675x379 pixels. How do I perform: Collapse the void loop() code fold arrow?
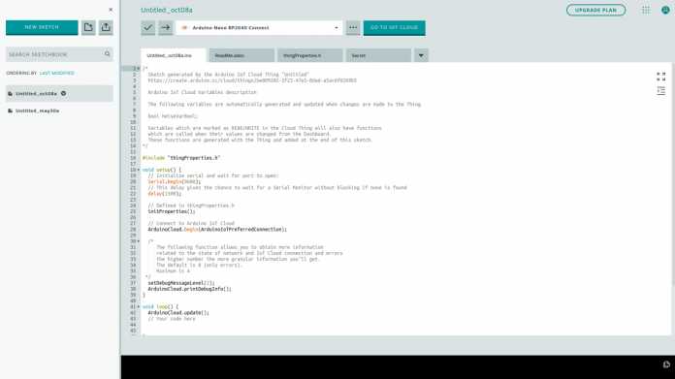click(x=138, y=306)
